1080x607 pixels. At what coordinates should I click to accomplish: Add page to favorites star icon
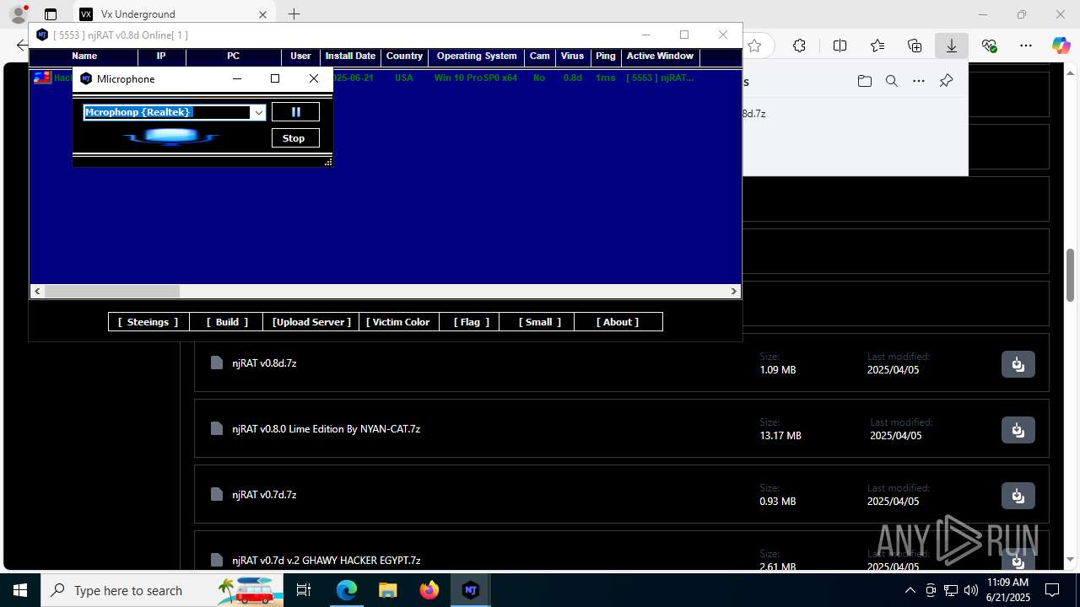(x=755, y=46)
